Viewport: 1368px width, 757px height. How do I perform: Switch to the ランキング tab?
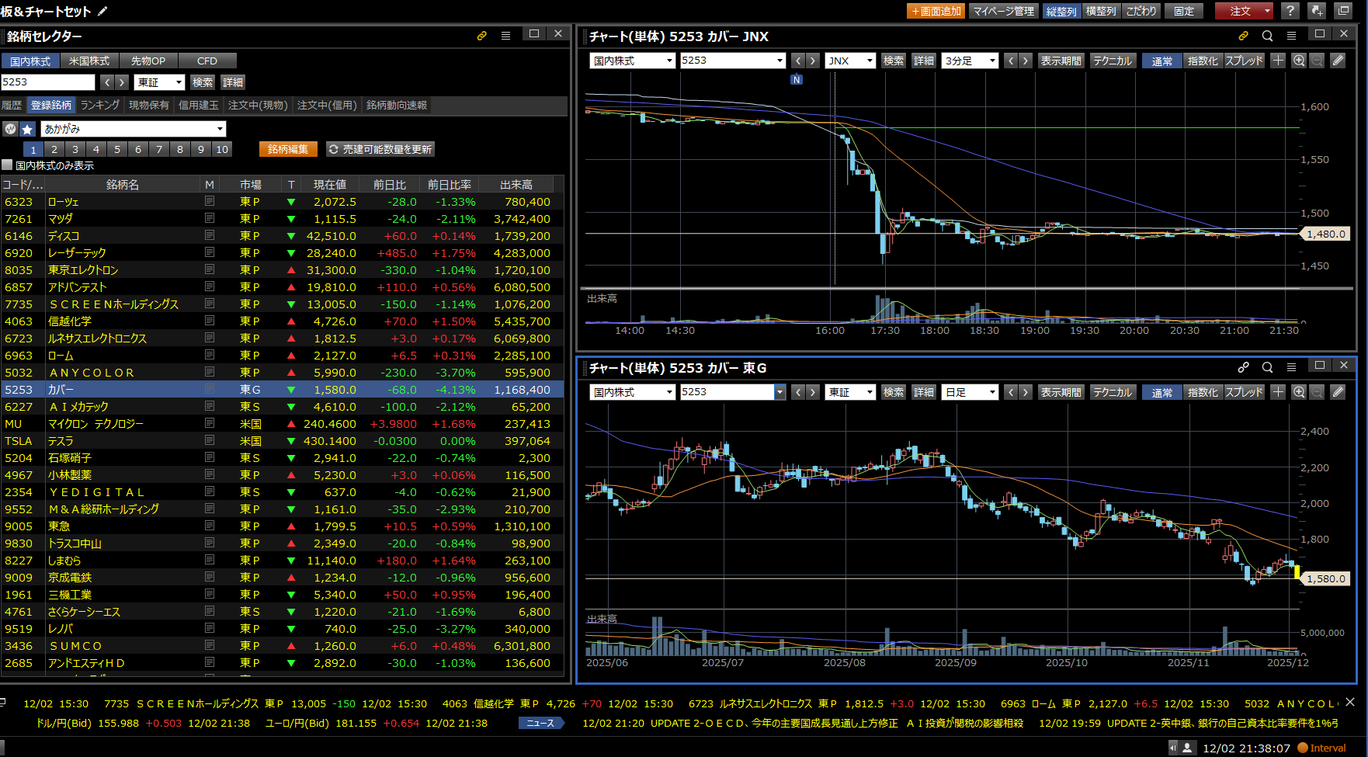pyautogui.click(x=100, y=105)
